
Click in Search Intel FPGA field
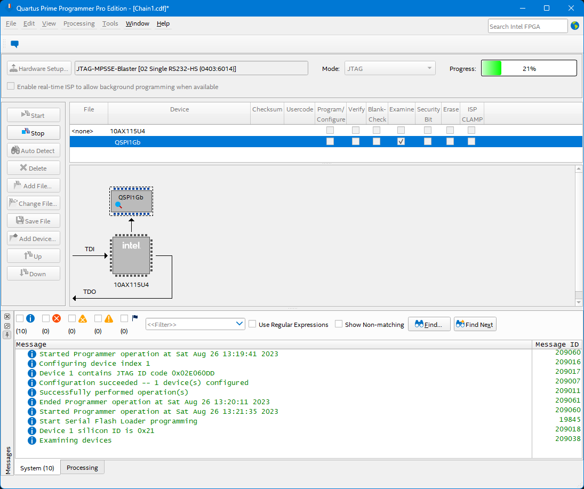[x=528, y=27]
